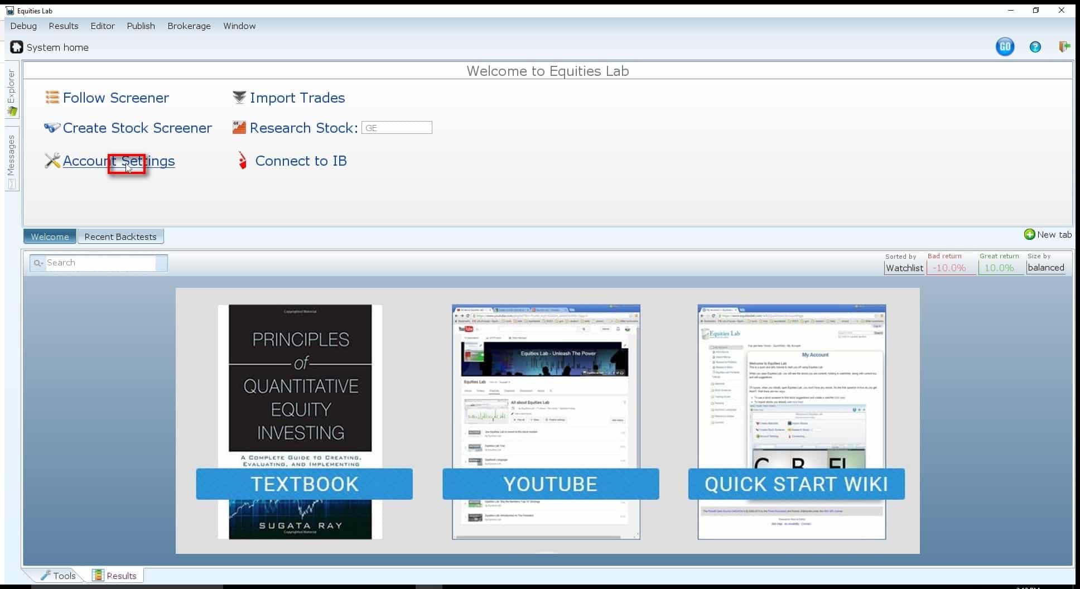
Task: Open the Import Trades link
Action: (x=297, y=98)
